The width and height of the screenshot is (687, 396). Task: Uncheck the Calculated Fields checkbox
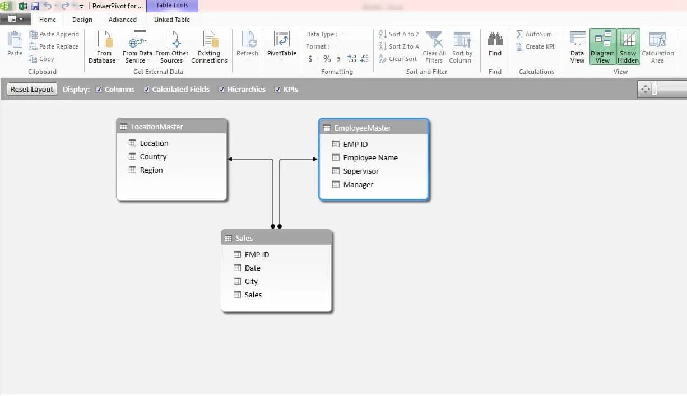tap(147, 89)
